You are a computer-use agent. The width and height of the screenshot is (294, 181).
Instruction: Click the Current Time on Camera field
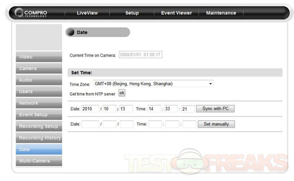click(140, 55)
